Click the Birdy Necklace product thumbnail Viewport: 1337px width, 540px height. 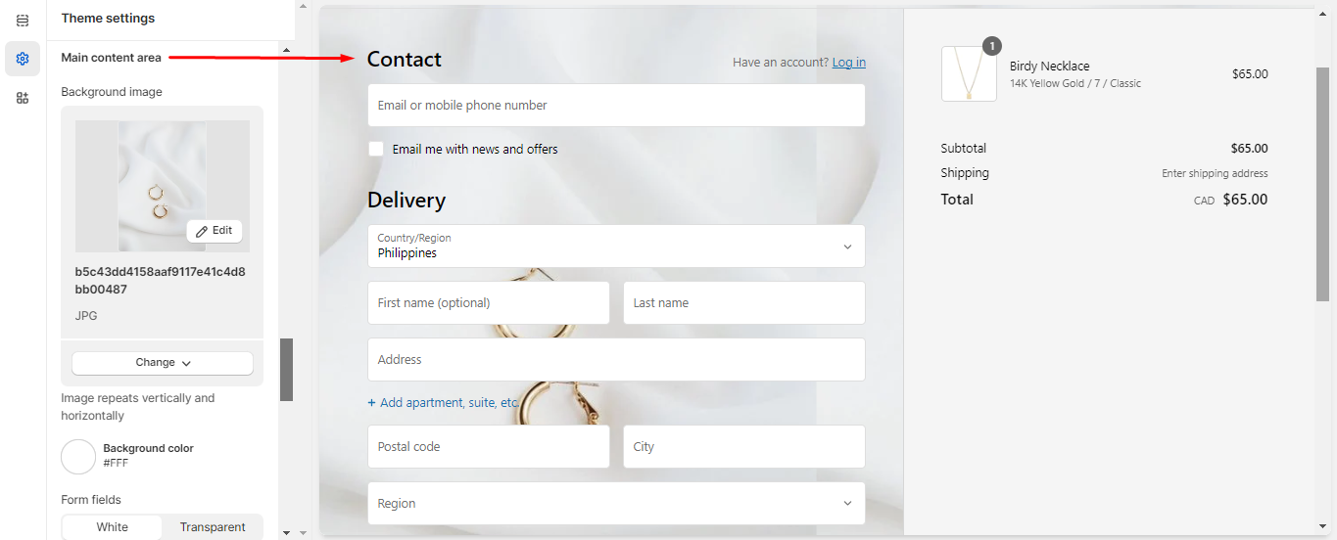[x=969, y=74]
